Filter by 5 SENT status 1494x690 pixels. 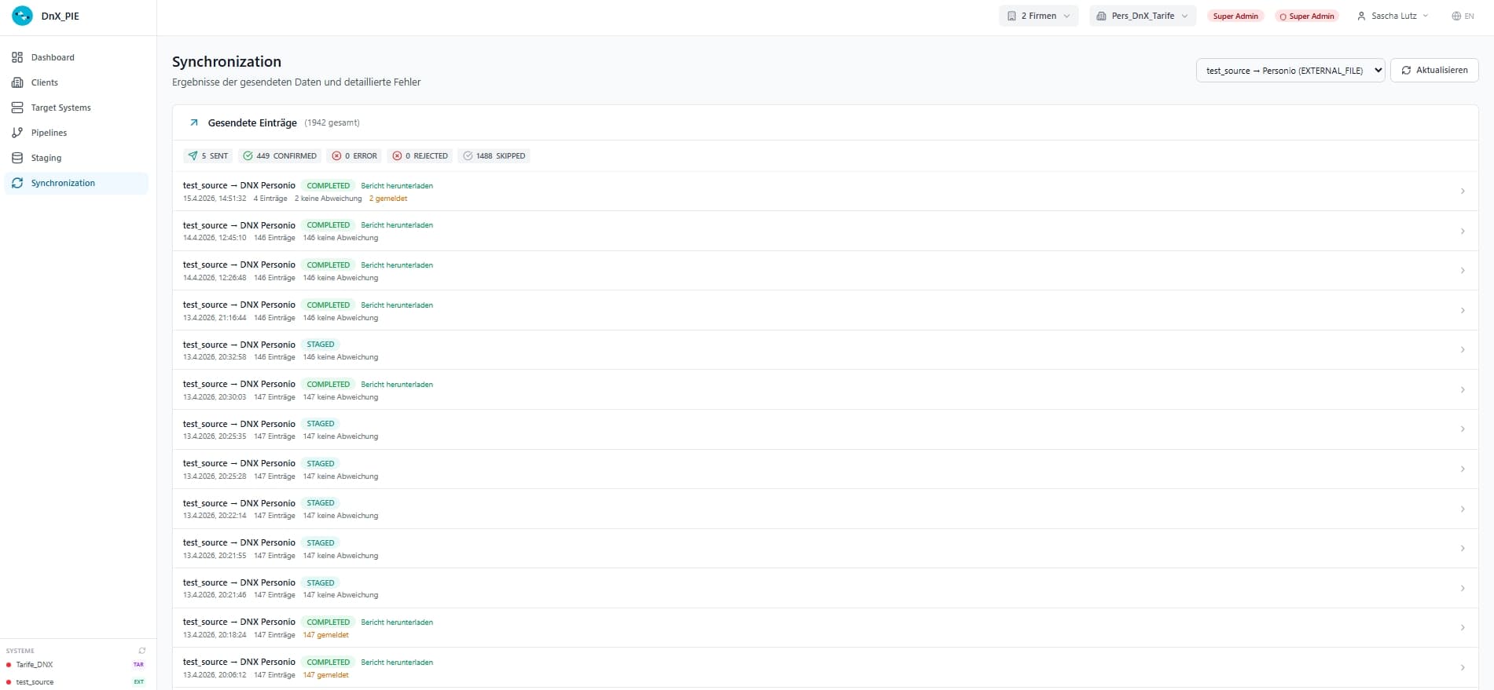point(208,155)
